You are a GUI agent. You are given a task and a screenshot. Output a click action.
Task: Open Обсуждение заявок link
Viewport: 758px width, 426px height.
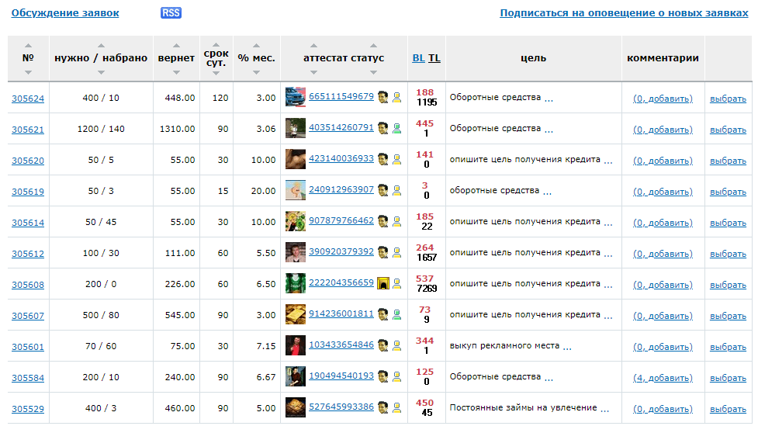pos(65,13)
